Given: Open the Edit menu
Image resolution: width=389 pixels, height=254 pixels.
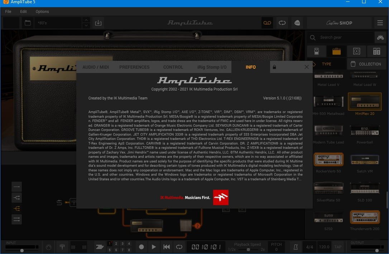Looking at the screenshot, I should pos(23,11).
